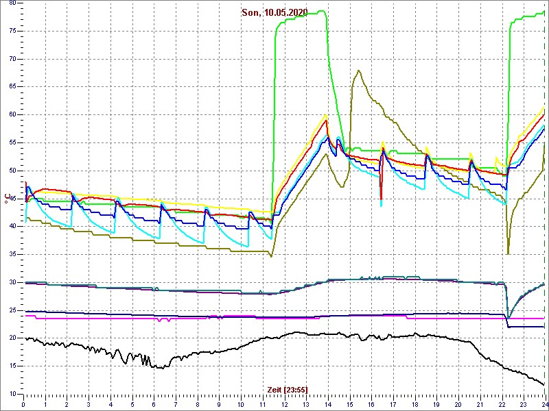549x411 pixels.
Task: Click the "Zeit [23:55]" time label
Action: point(288,390)
